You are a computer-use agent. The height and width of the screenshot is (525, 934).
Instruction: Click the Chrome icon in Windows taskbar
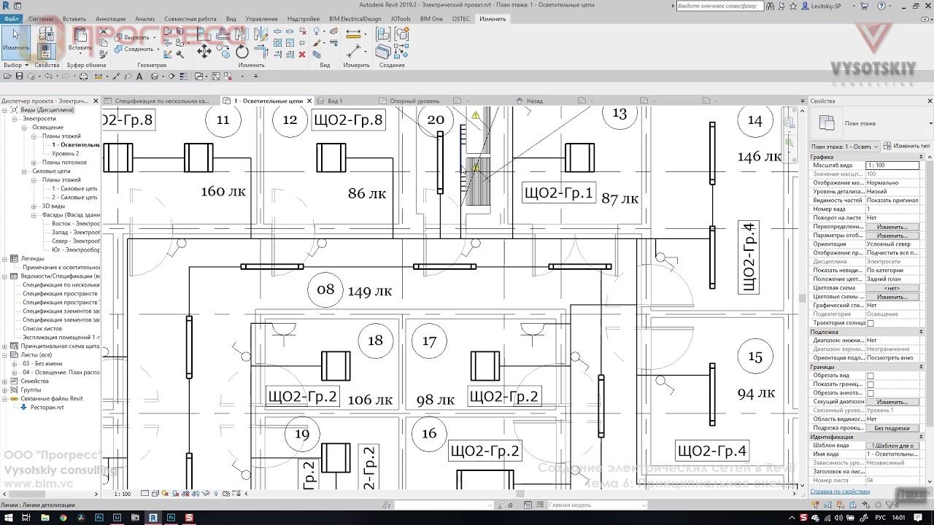(x=63, y=518)
